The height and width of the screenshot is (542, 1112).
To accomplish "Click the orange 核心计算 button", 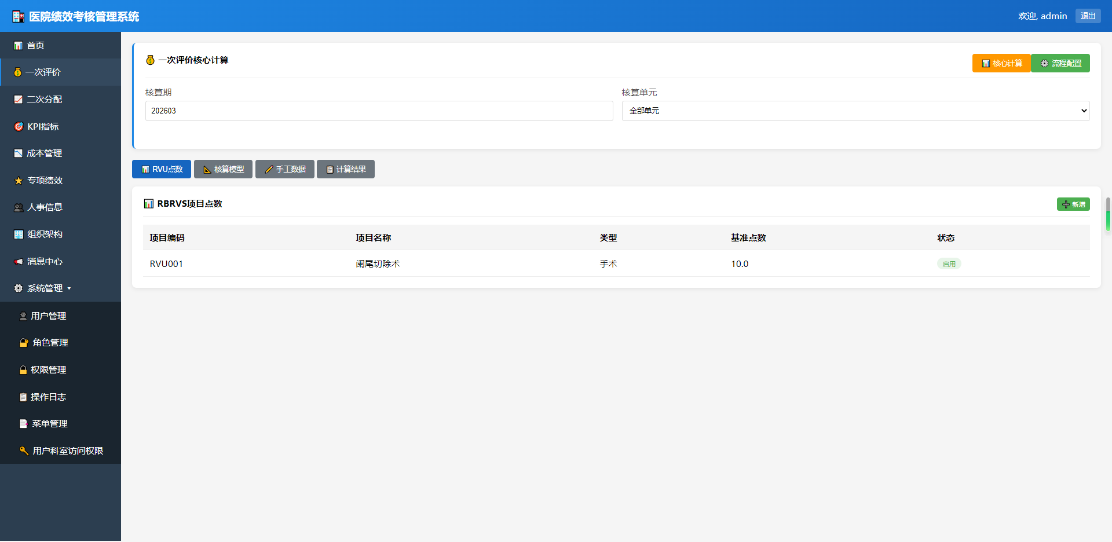I will point(1001,63).
